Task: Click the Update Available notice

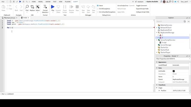Action: point(152,2)
